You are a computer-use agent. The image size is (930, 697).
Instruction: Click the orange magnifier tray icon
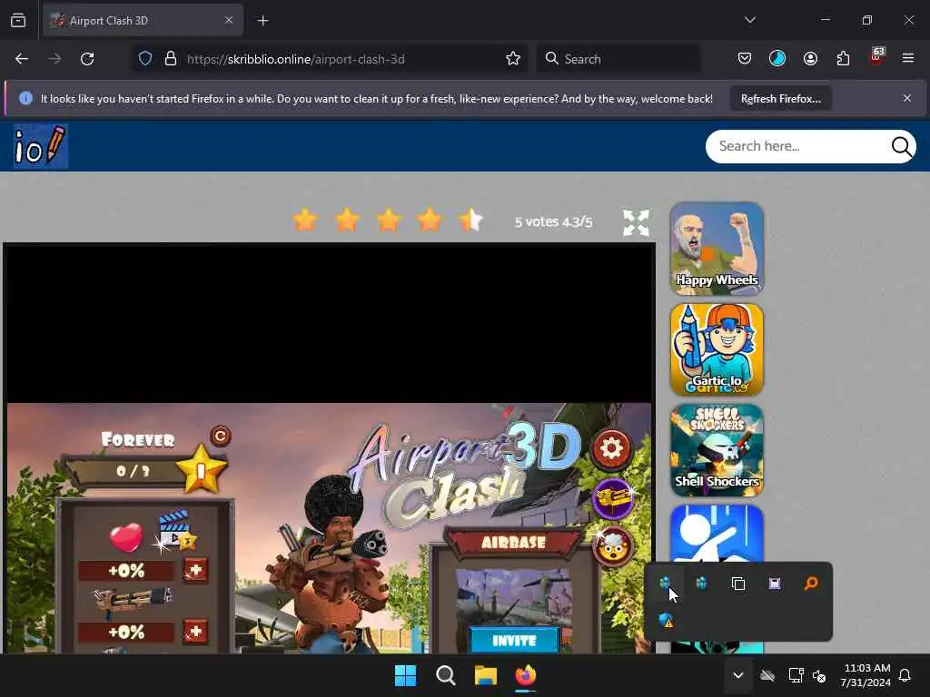[811, 584]
